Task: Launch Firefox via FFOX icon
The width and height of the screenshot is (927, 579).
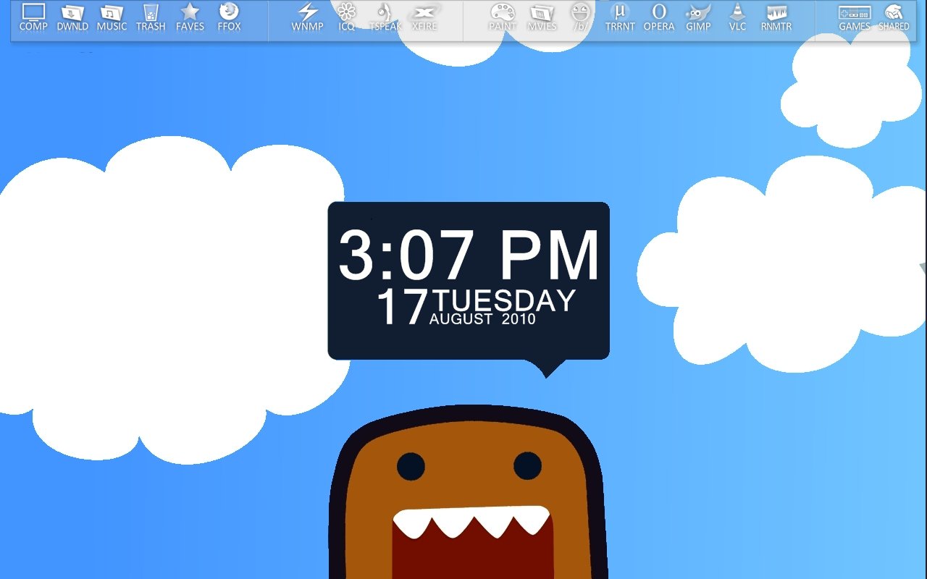Action: (229, 17)
